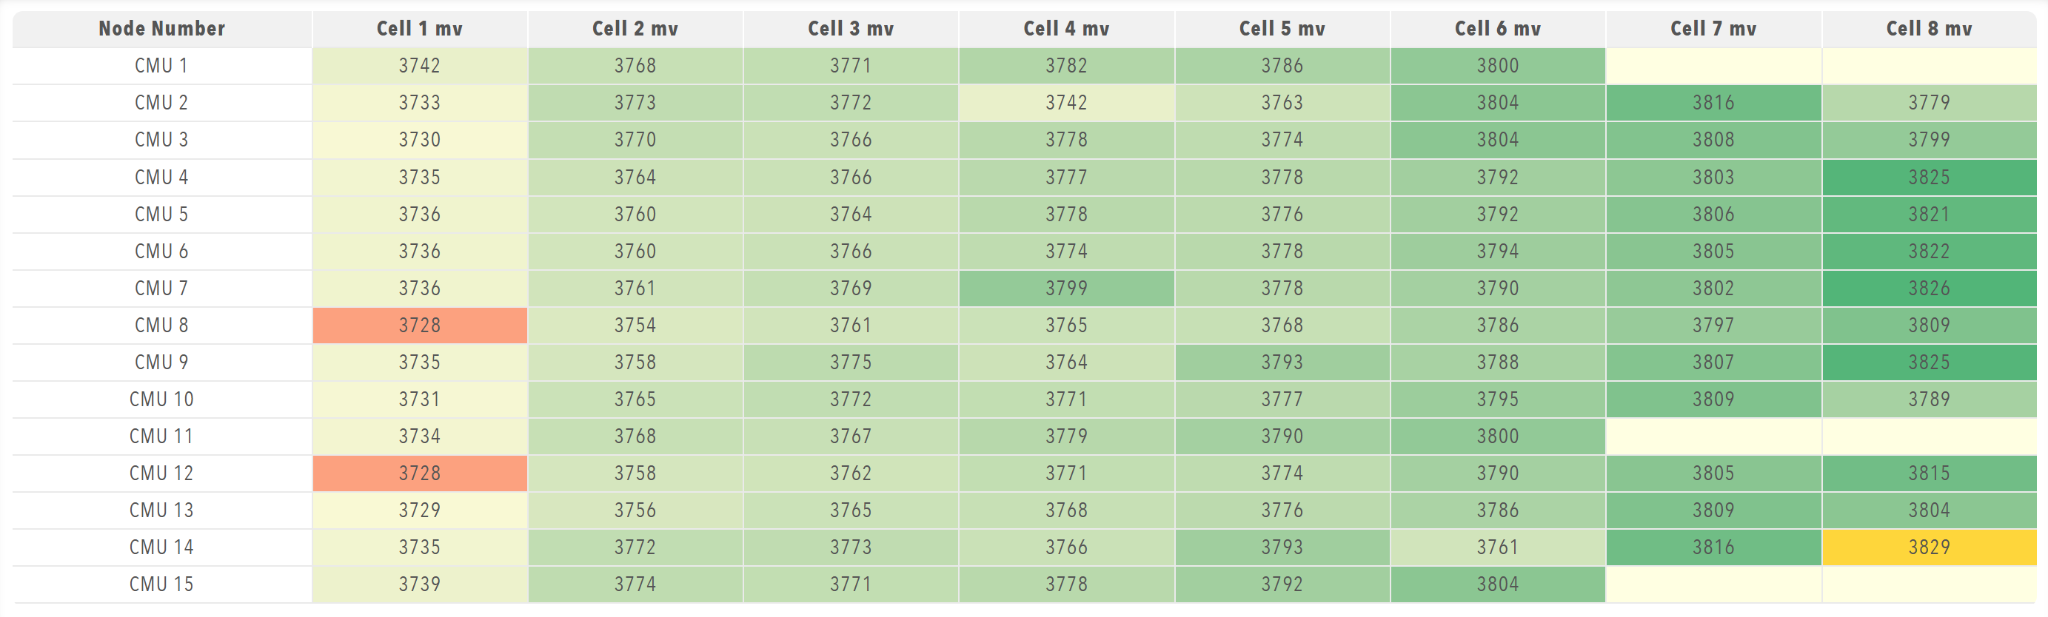Click the empty Cell 8 cell for CMU 11
The width and height of the screenshot is (2048, 617).
tap(1929, 436)
